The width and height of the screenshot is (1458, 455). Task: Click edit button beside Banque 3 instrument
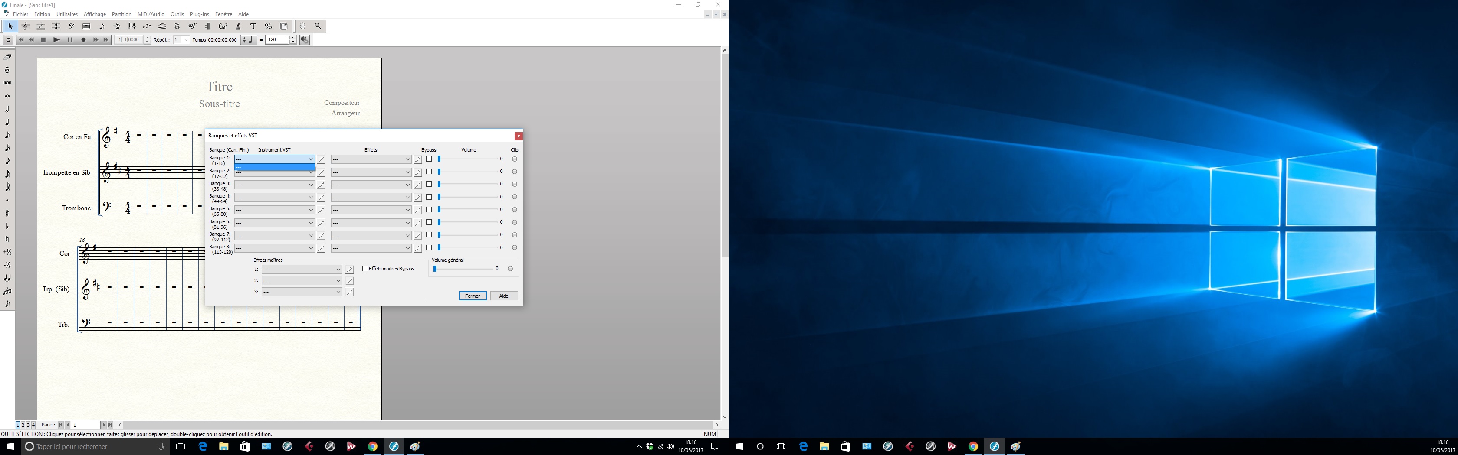(x=322, y=185)
